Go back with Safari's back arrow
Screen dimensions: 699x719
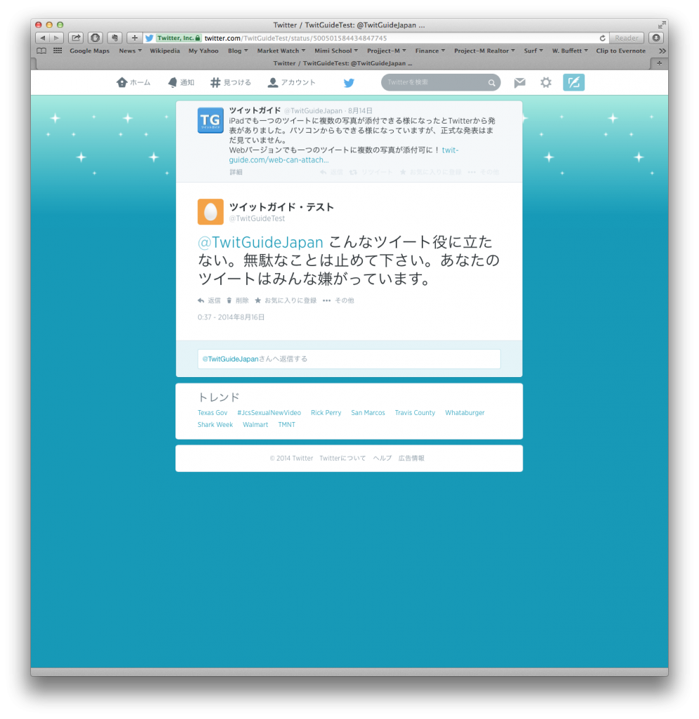43,38
